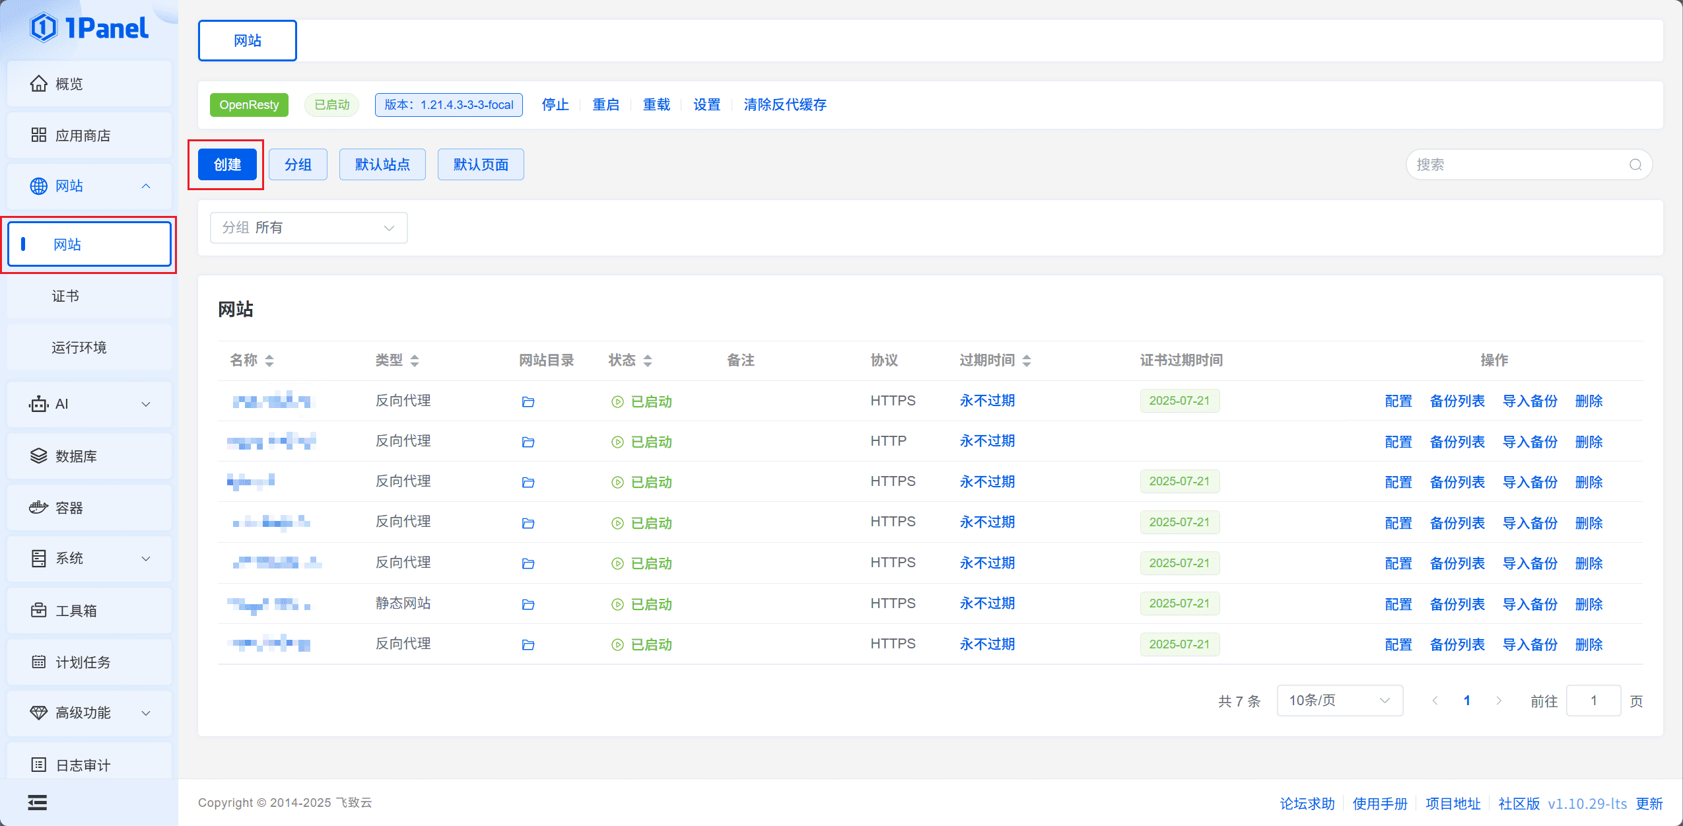Image resolution: width=1683 pixels, height=826 pixels.
Task: Open the 应用商店 app store grid icon
Action: click(x=39, y=135)
